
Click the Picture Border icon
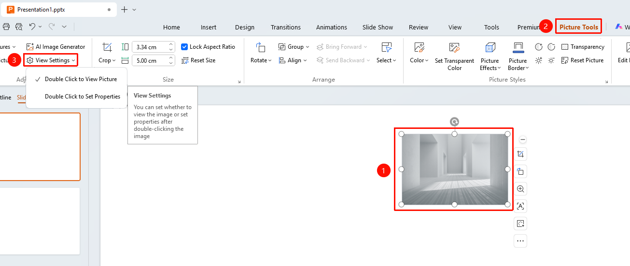518,47
